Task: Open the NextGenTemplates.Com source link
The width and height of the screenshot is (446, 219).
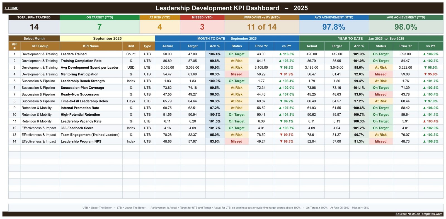Action: (x=419, y=214)
